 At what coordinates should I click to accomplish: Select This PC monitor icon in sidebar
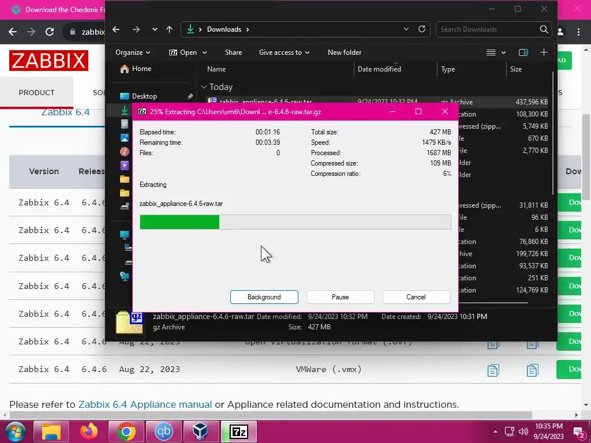125,235
